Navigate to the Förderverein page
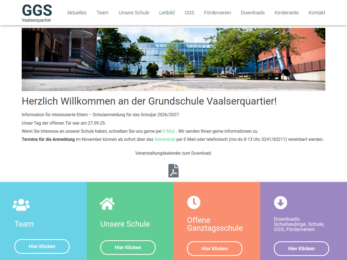Viewport: 347px width, 260px height. (217, 13)
